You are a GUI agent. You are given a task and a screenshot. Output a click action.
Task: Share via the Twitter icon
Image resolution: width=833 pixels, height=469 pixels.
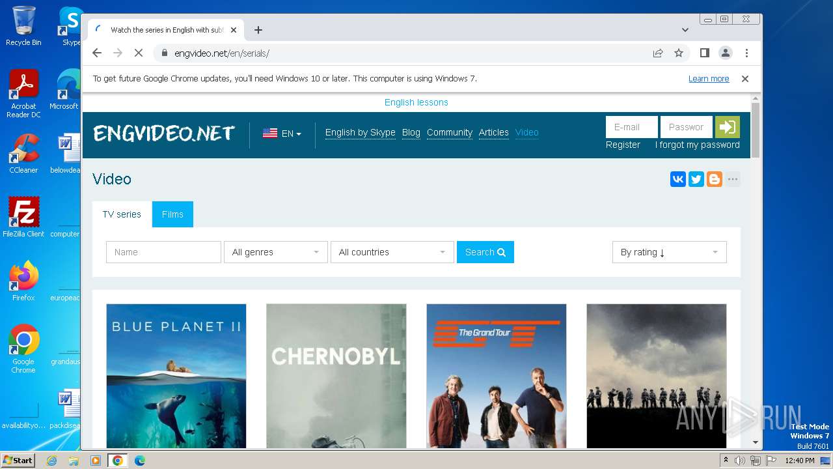(x=696, y=179)
